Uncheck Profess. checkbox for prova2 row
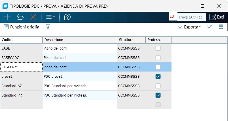 (x=158, y=76)
